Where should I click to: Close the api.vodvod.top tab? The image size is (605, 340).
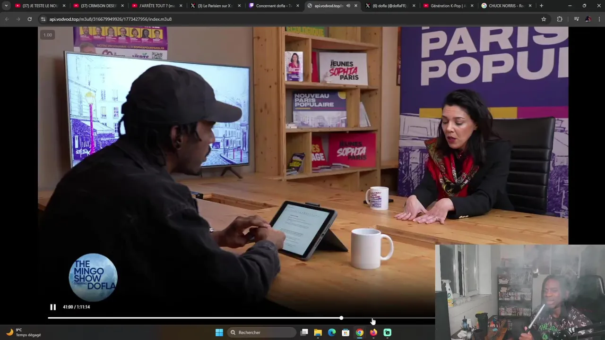click(355, 6)
